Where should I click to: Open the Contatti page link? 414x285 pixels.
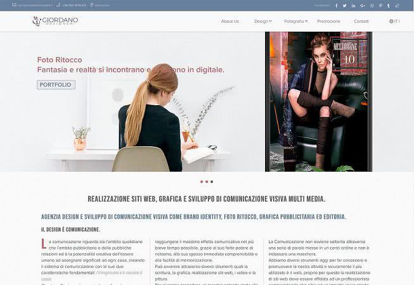tap(361, 22)
